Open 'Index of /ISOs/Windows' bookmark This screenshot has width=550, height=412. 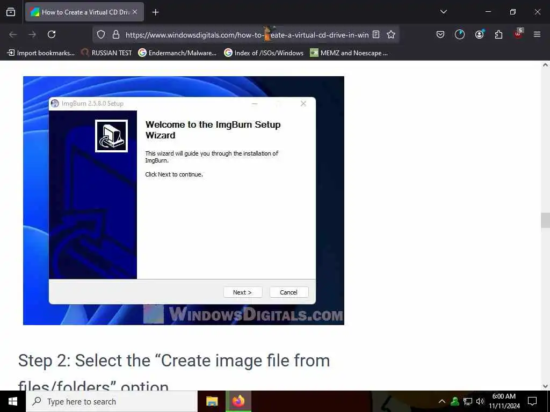click(x=264, y=53)
